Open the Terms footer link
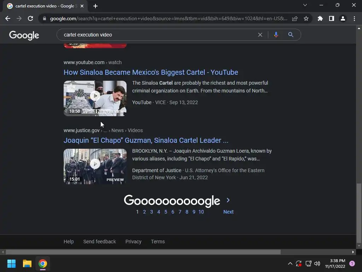The width and height of the screenshot is (362, 272). [158, 242]
